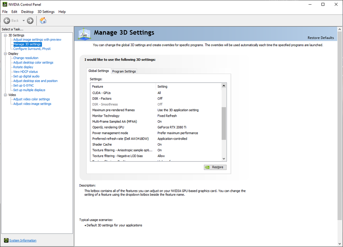Collapse the Video tree node

[x=6, y=95]
